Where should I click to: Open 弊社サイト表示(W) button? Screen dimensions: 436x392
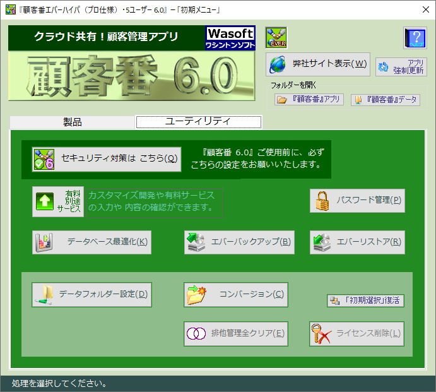(318, 64)
